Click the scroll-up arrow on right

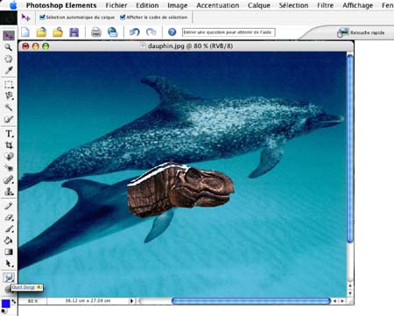point(350,285)
